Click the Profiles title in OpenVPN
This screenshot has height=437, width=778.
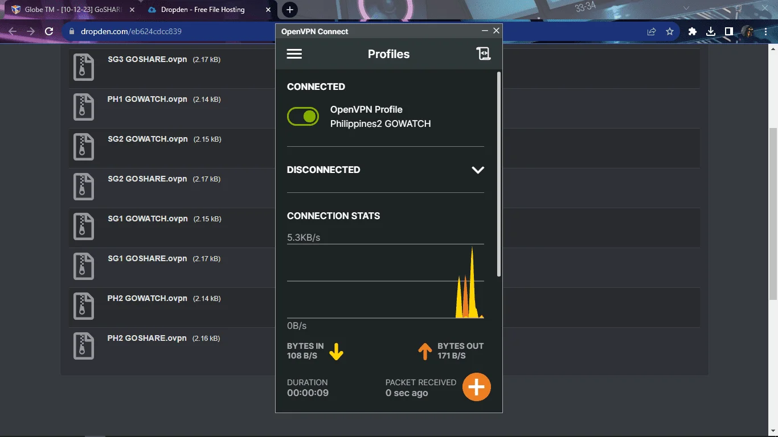(x=389, y=54)
